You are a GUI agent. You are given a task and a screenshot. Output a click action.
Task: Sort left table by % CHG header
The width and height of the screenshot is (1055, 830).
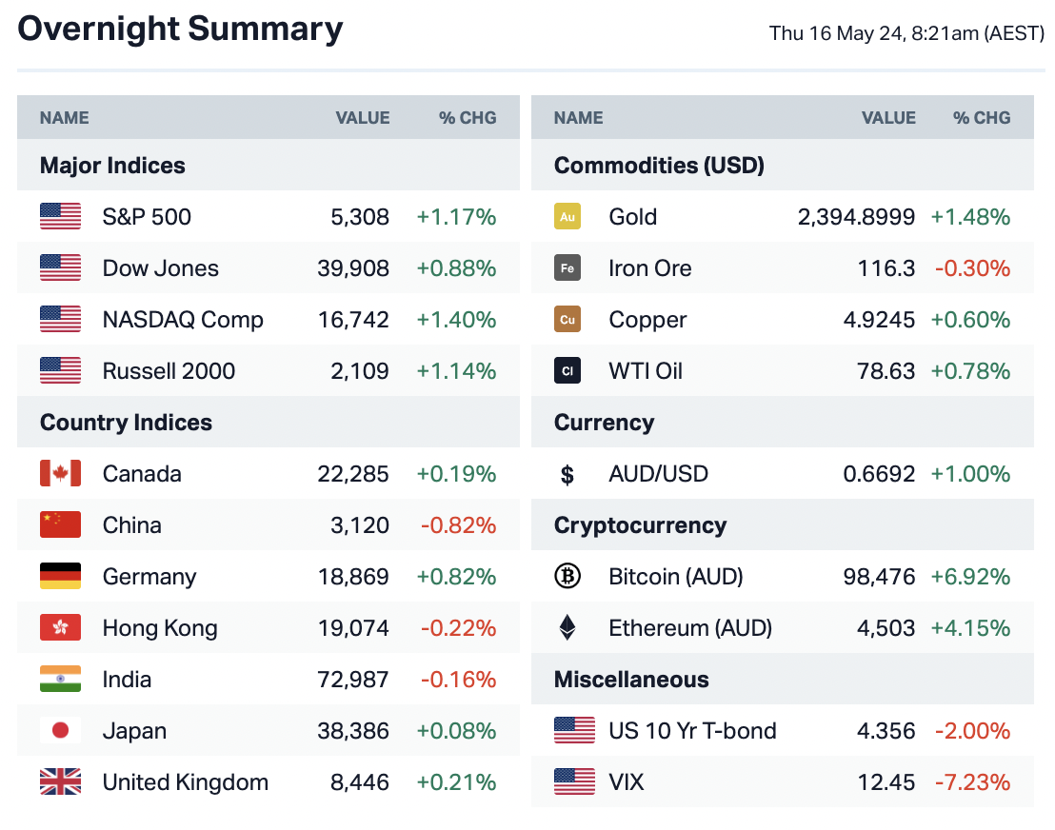[468, 118]
